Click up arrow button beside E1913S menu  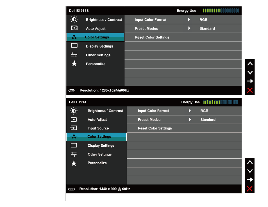click(250, 63)
